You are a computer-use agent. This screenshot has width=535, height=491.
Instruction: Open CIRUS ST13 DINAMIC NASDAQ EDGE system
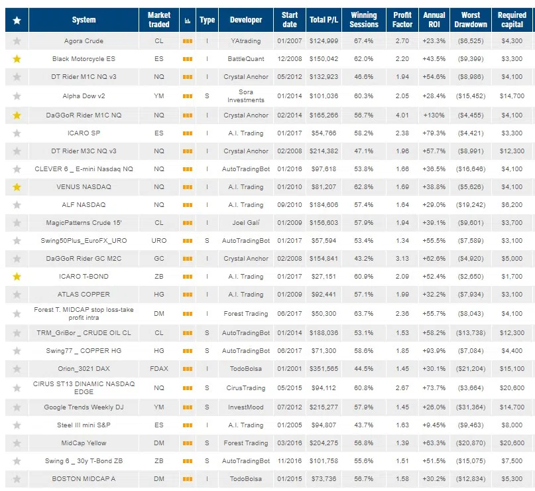84,388
